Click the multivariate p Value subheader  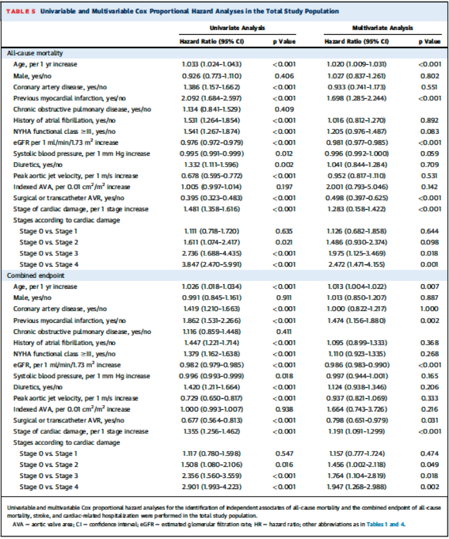(x=429, y=41)
